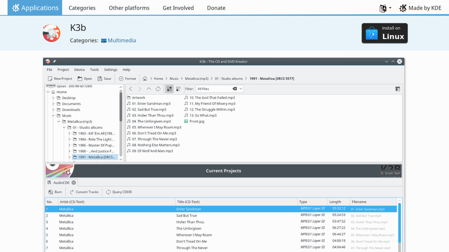Open the Donate page
This screenshot has height=252, width=449.
(216, 7)
